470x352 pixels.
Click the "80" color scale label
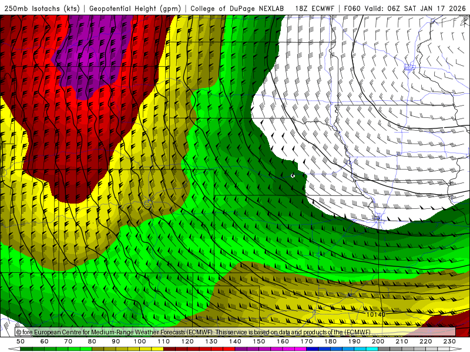click(92, 341)
